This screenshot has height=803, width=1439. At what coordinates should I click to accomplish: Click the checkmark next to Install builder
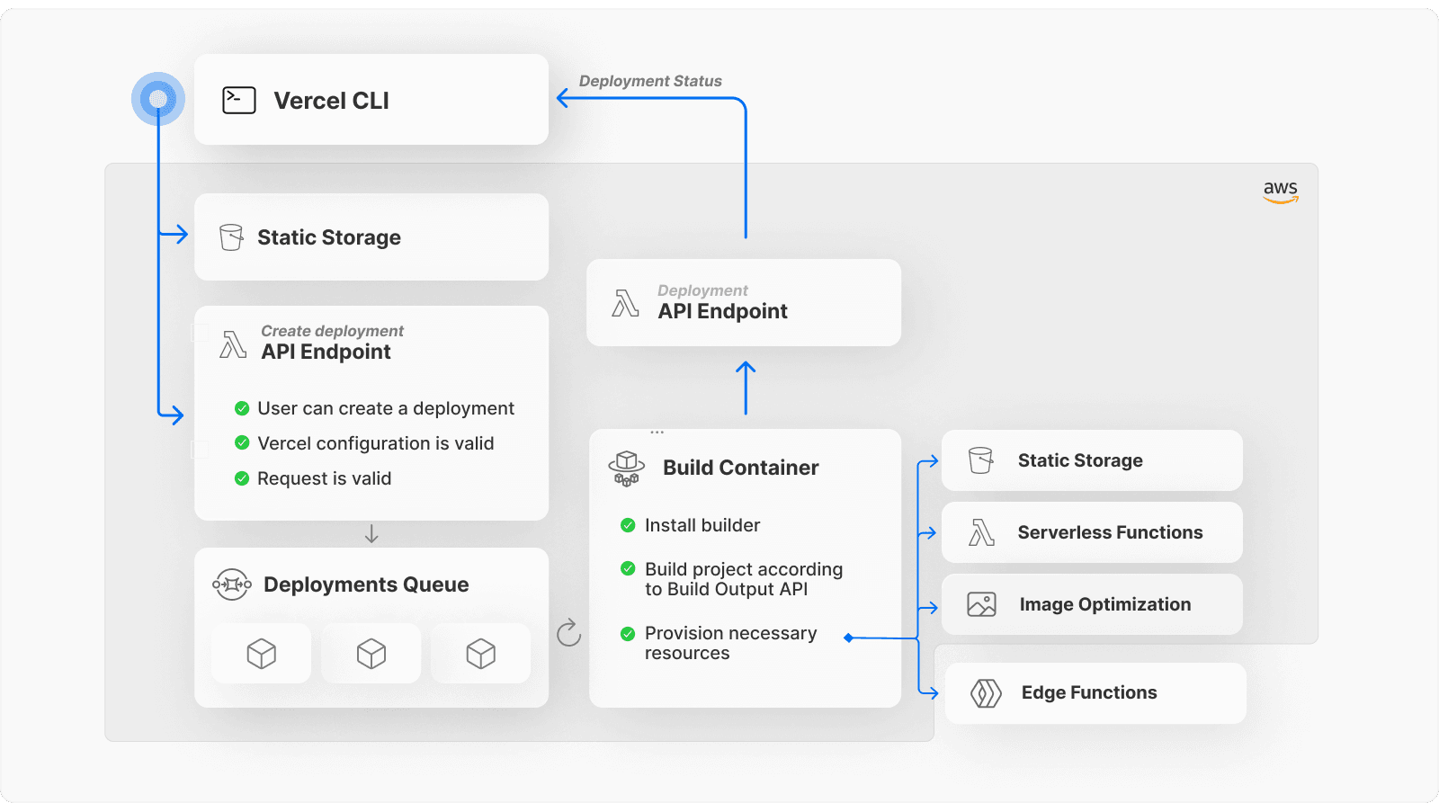coord(628,525)
